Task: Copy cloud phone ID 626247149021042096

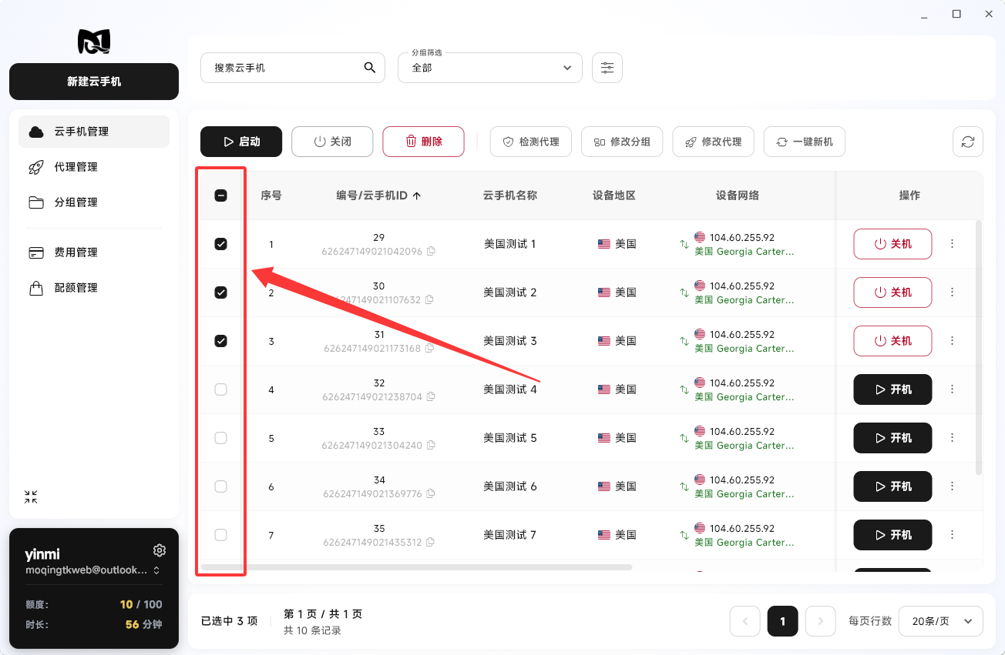Action: tap(431, 251)
